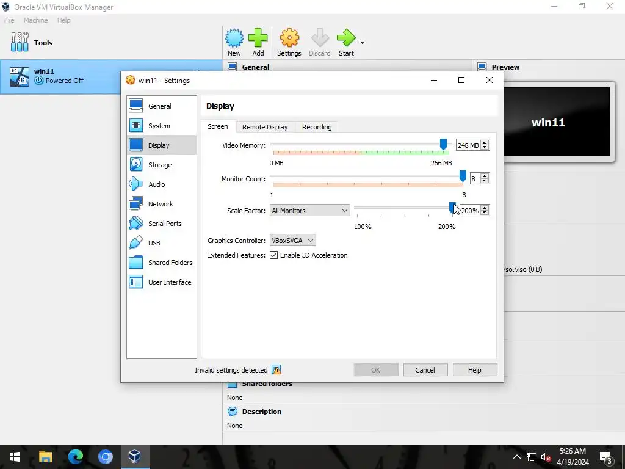This screenshot has height=469, width=625.
Task: Switch to the Remote Display tab
Action: 265,127
